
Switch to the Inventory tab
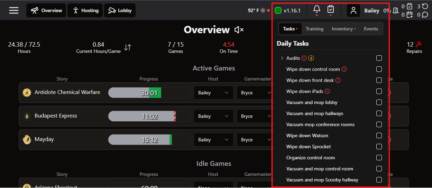343,29
